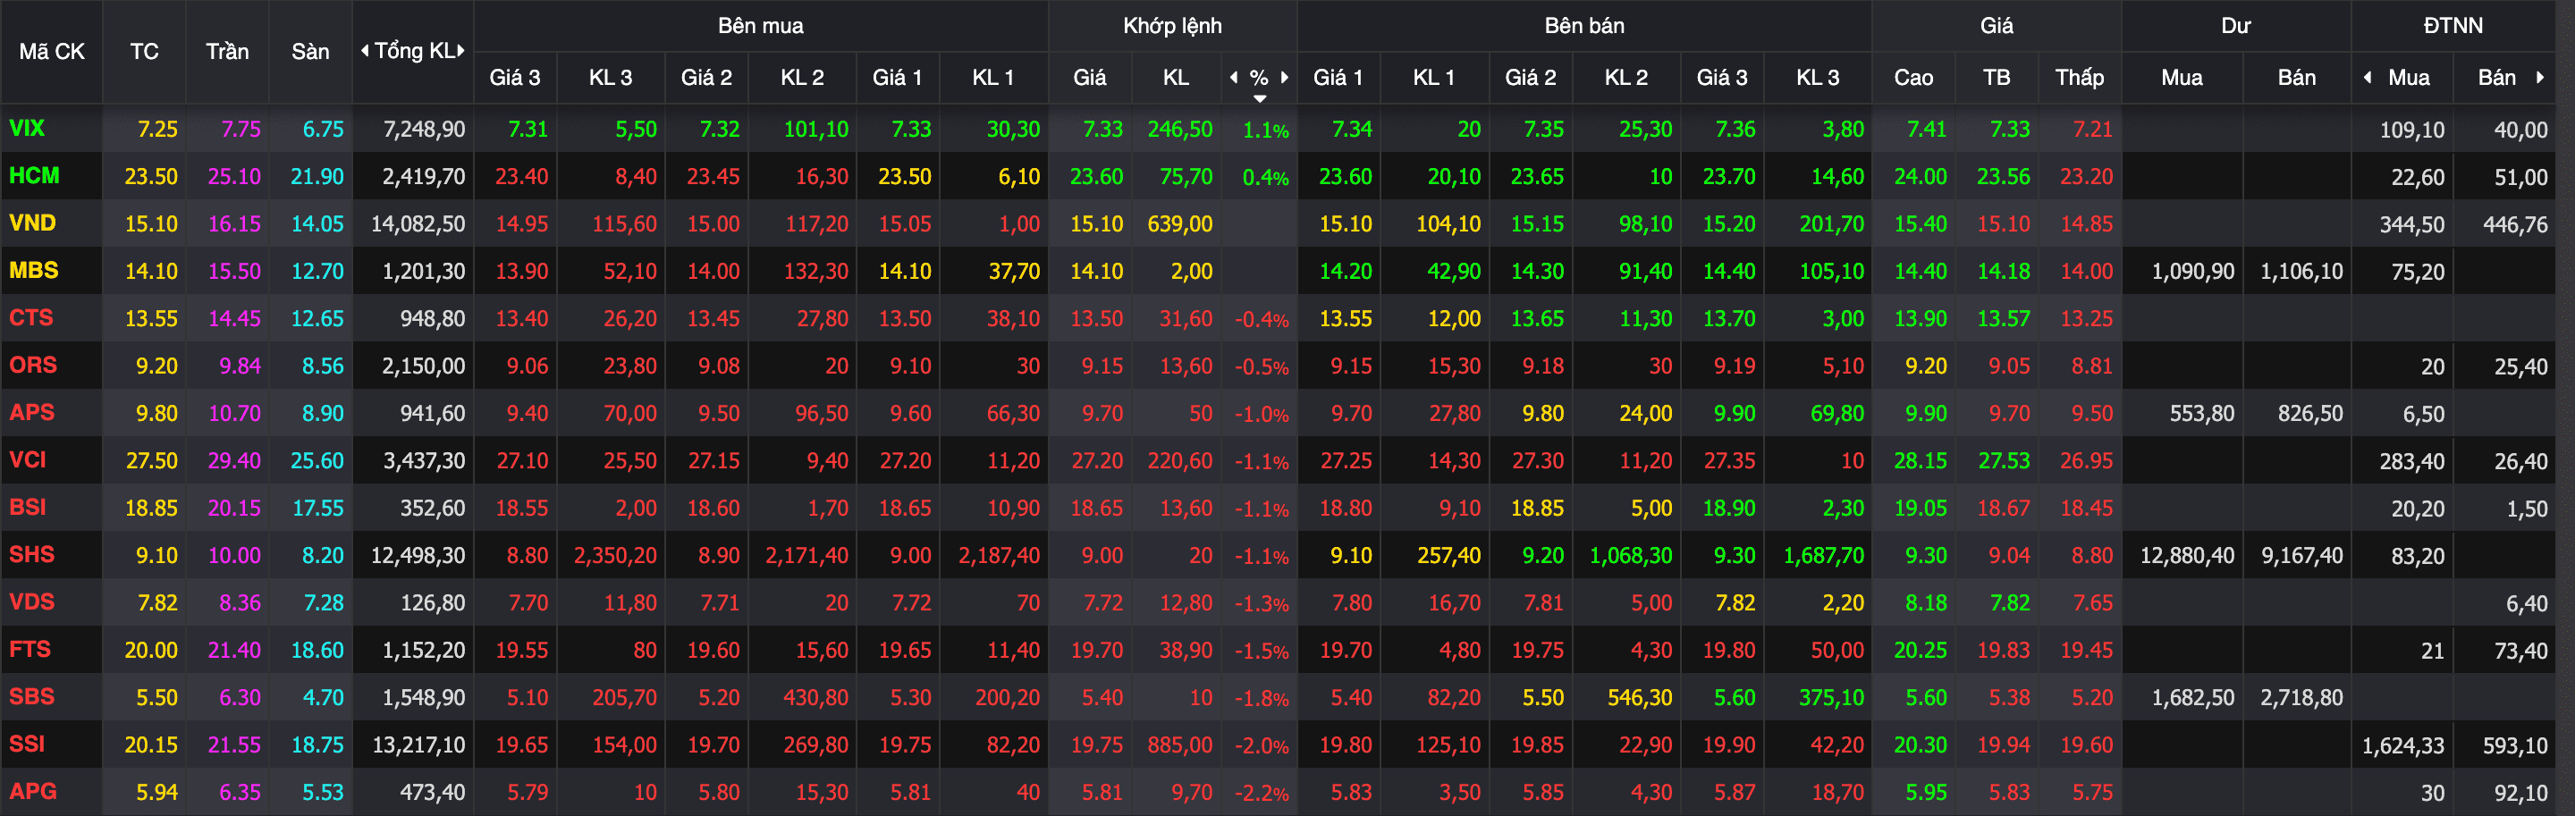Viewport: 2575px width, 816px height.
Task: Click the Thấp price column header
Action: (x=2079, y=77)
